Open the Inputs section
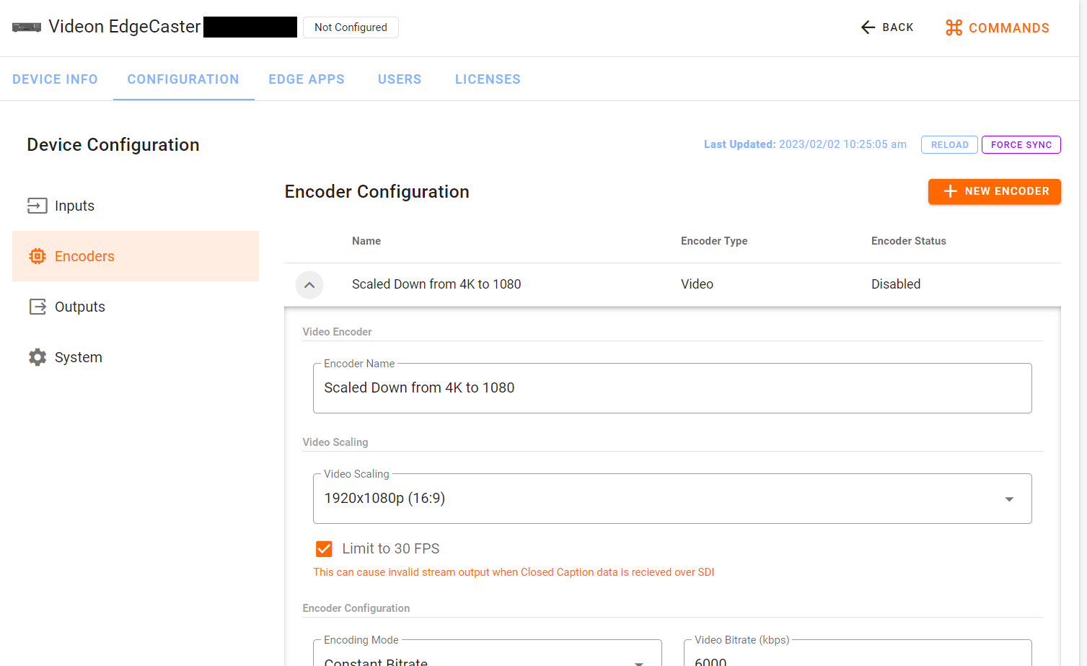Viewport: 1087px width, 666px height. click(136, 206)
